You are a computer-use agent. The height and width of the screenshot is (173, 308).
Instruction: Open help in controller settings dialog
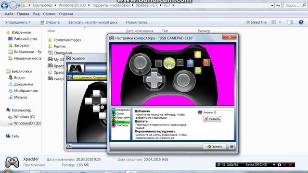tap(231, 147)
